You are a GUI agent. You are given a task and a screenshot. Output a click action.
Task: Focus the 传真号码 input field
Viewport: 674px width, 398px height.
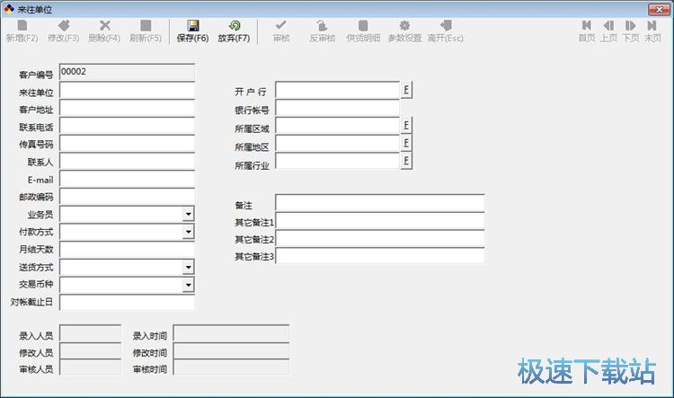click(127, 144)
